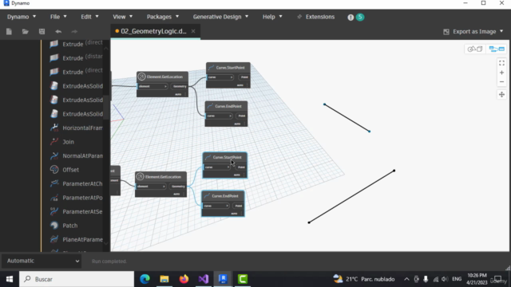The height and width of the screenshot is (287, 511).
Task: Open the Dynamo menu
Action: 22,17
